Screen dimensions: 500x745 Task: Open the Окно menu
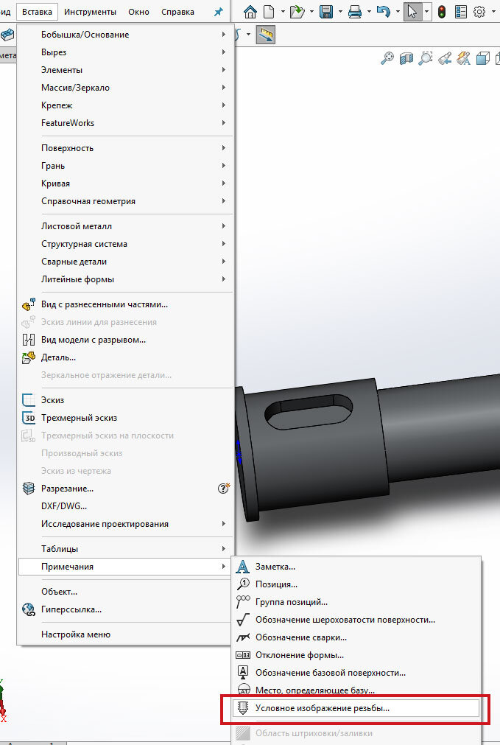click(138, 12)
